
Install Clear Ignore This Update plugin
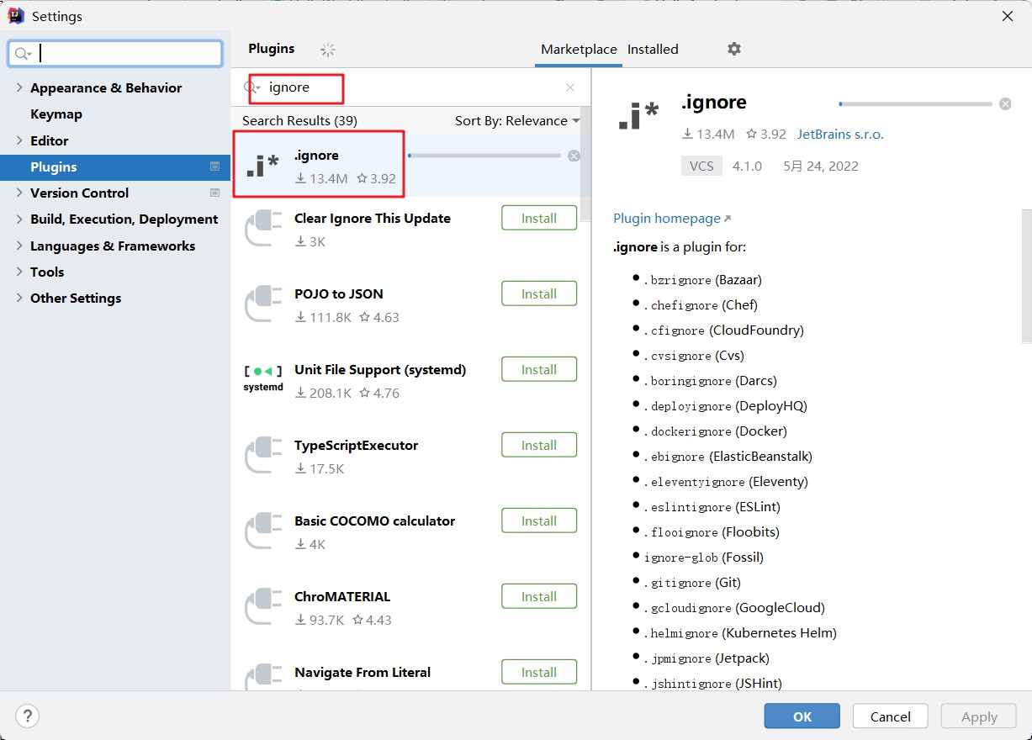(x=539, y=218)
